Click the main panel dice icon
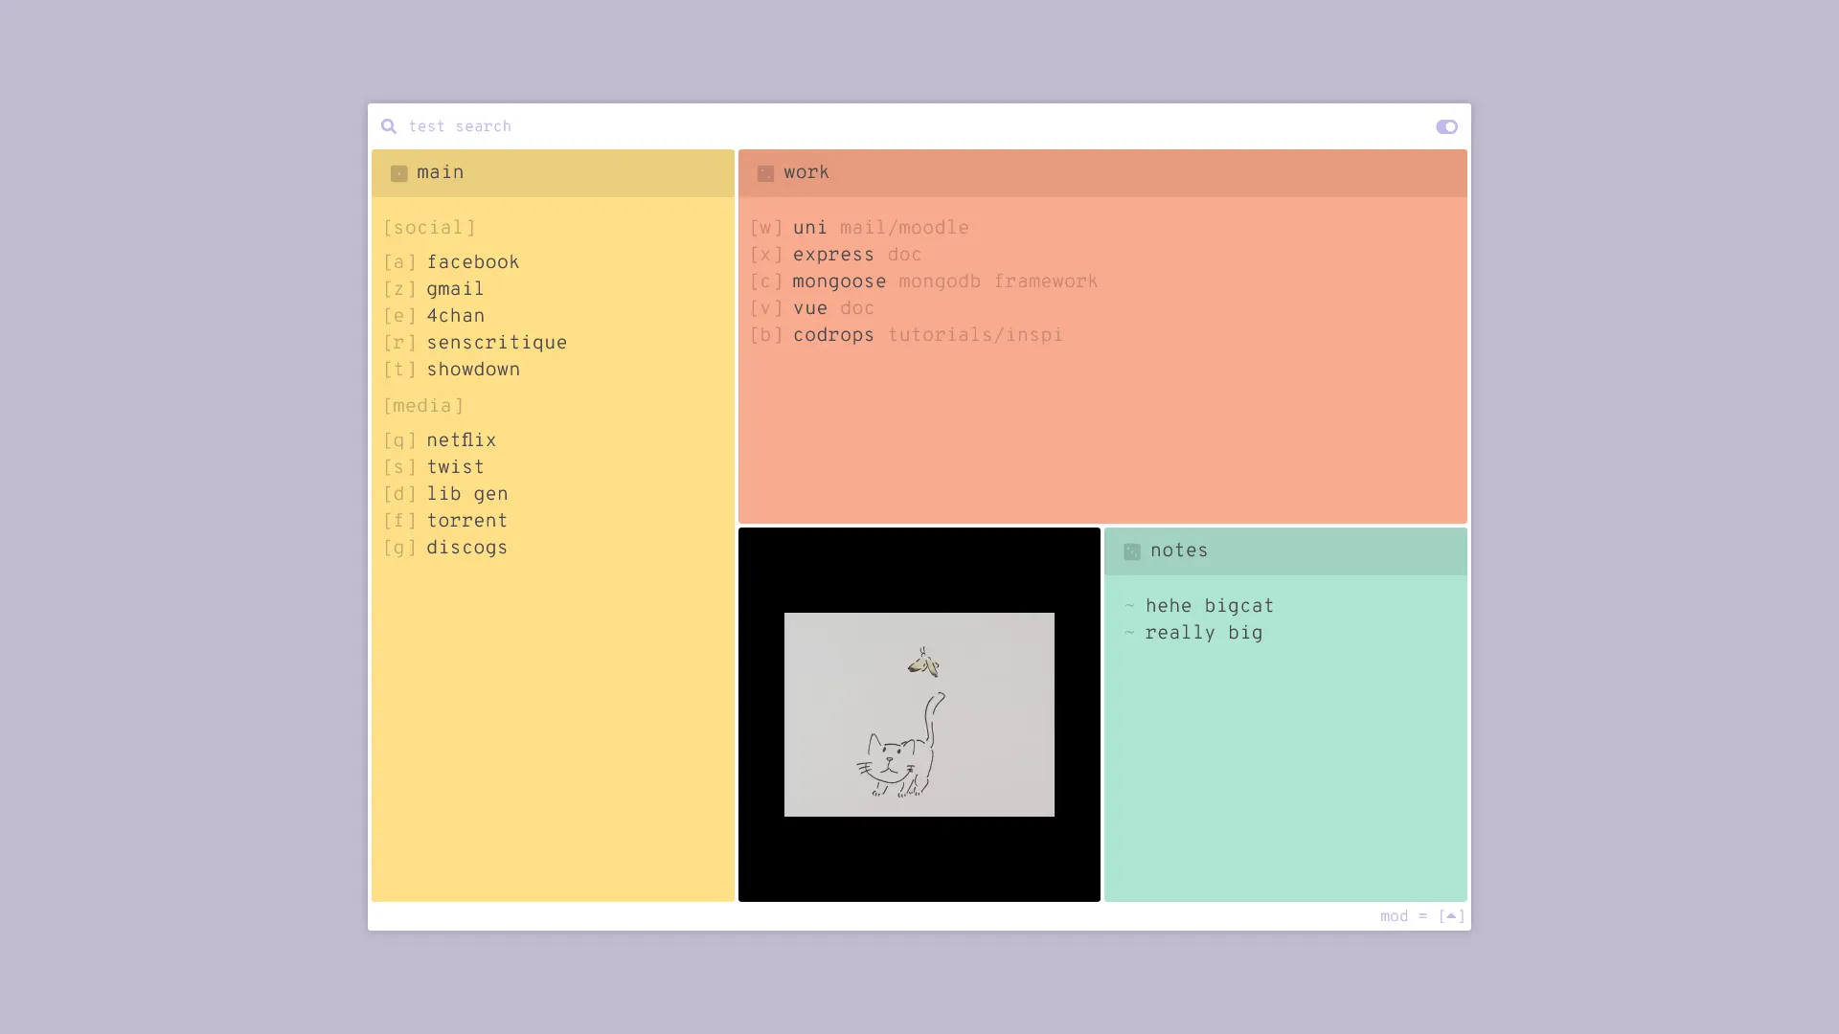Image resolution: width=1839 pixels, height=1034 pixels. click(398, 173)
